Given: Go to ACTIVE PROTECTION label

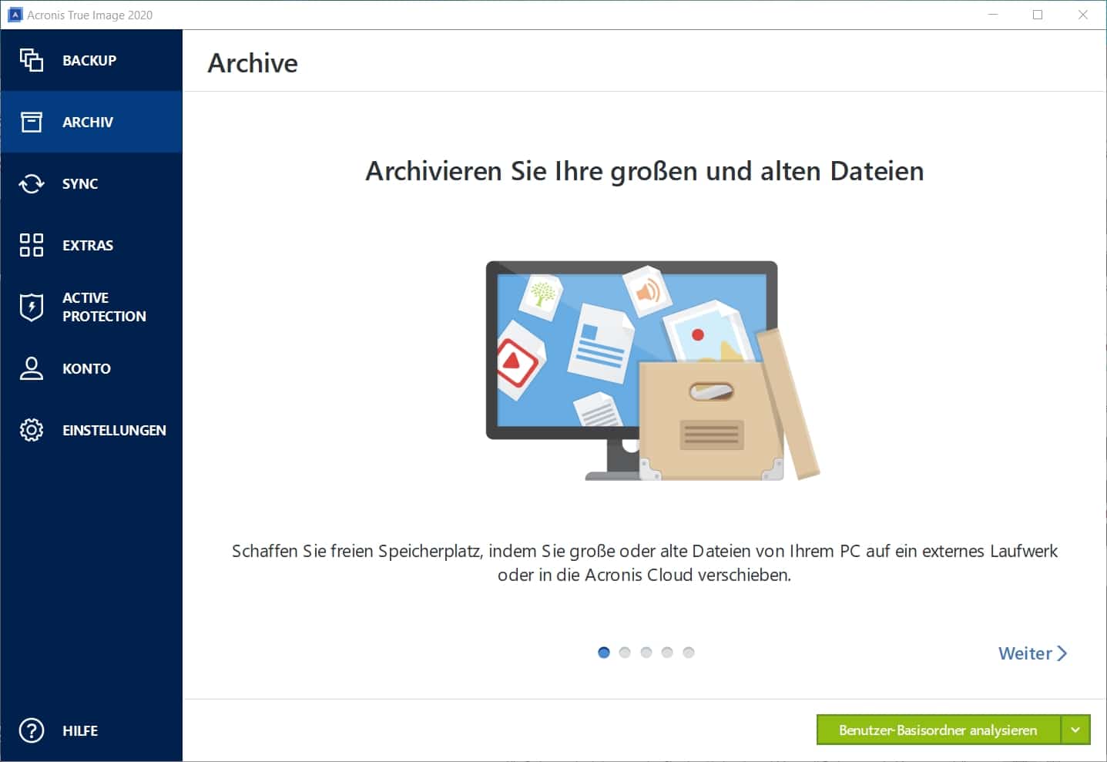Looking at the screenshot, I should [104, 307].
